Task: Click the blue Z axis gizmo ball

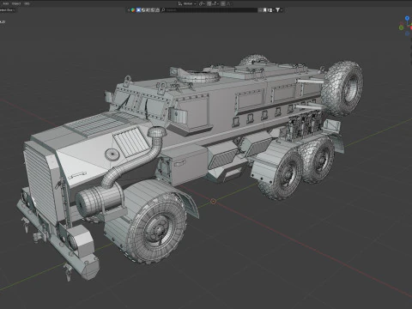Action: pyautogui.click(x=407, y=18)
